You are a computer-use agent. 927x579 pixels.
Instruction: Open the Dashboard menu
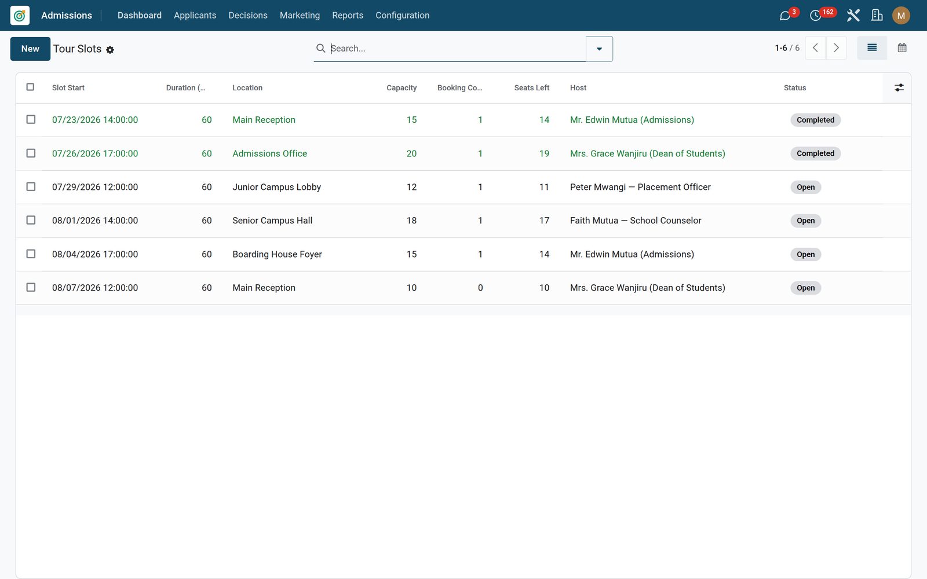click(x=140, y=16)
